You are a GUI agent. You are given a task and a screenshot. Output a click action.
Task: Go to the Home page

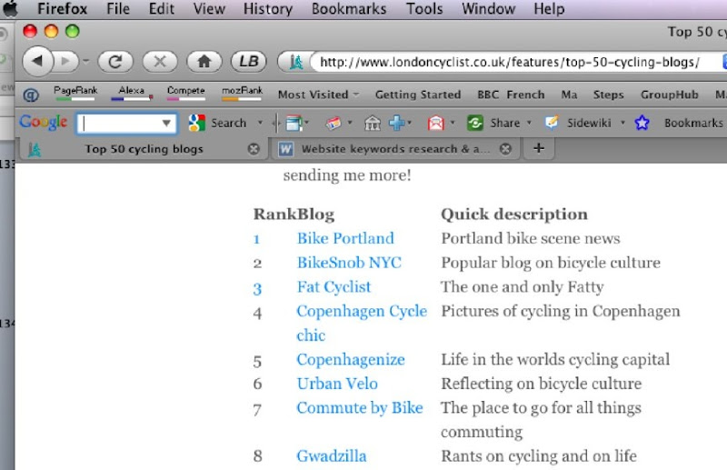tap(204, 61)
